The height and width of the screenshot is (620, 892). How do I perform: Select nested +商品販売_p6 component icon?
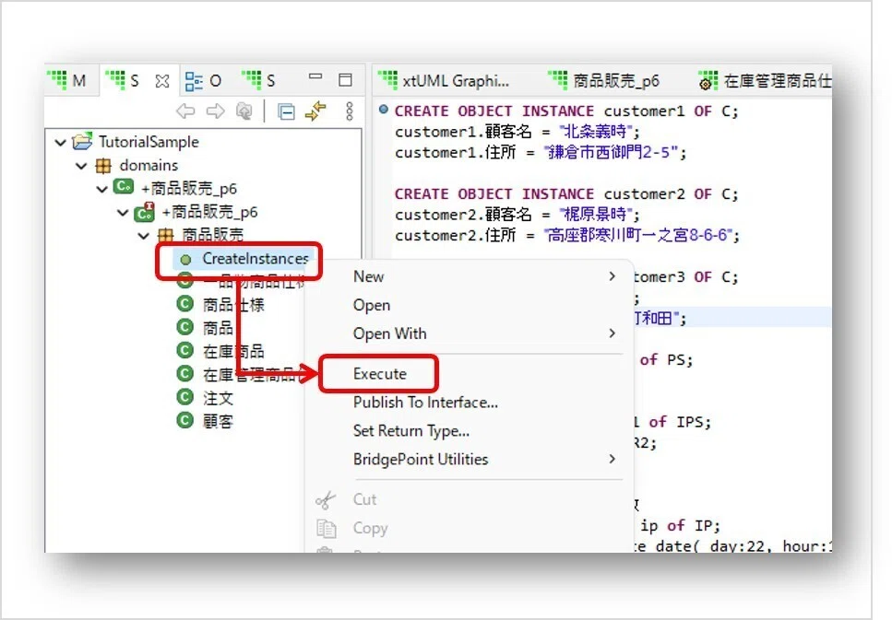click(x=144, y=212)
